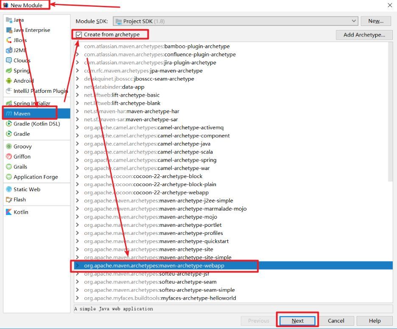Select the Gradle icon
Screen dimensions: 397x329
coord(9,134)
